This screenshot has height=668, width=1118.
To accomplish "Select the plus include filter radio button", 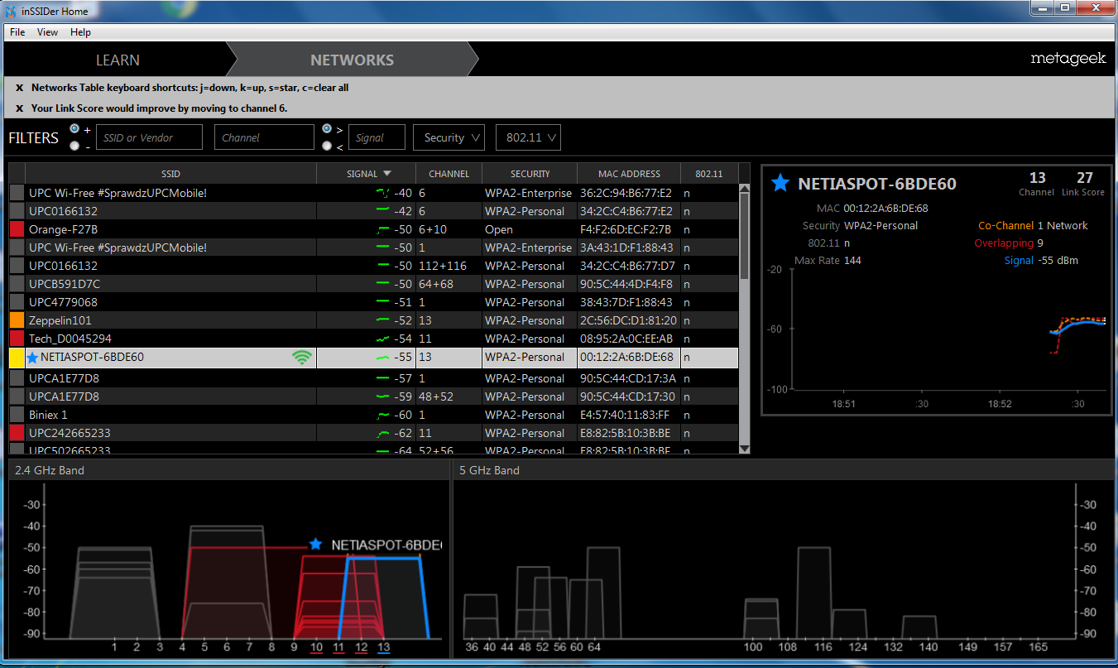I will point(75,129).
